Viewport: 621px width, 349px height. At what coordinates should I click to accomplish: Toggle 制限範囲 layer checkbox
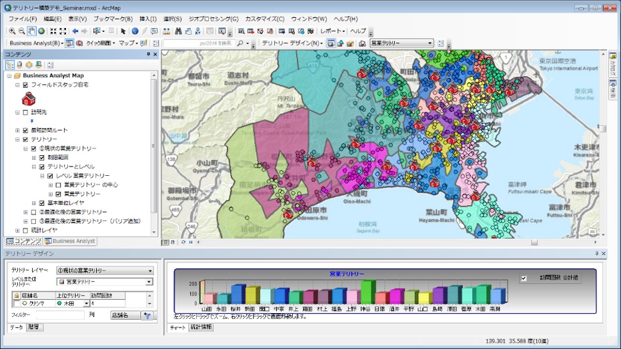(x=42, y=158)
